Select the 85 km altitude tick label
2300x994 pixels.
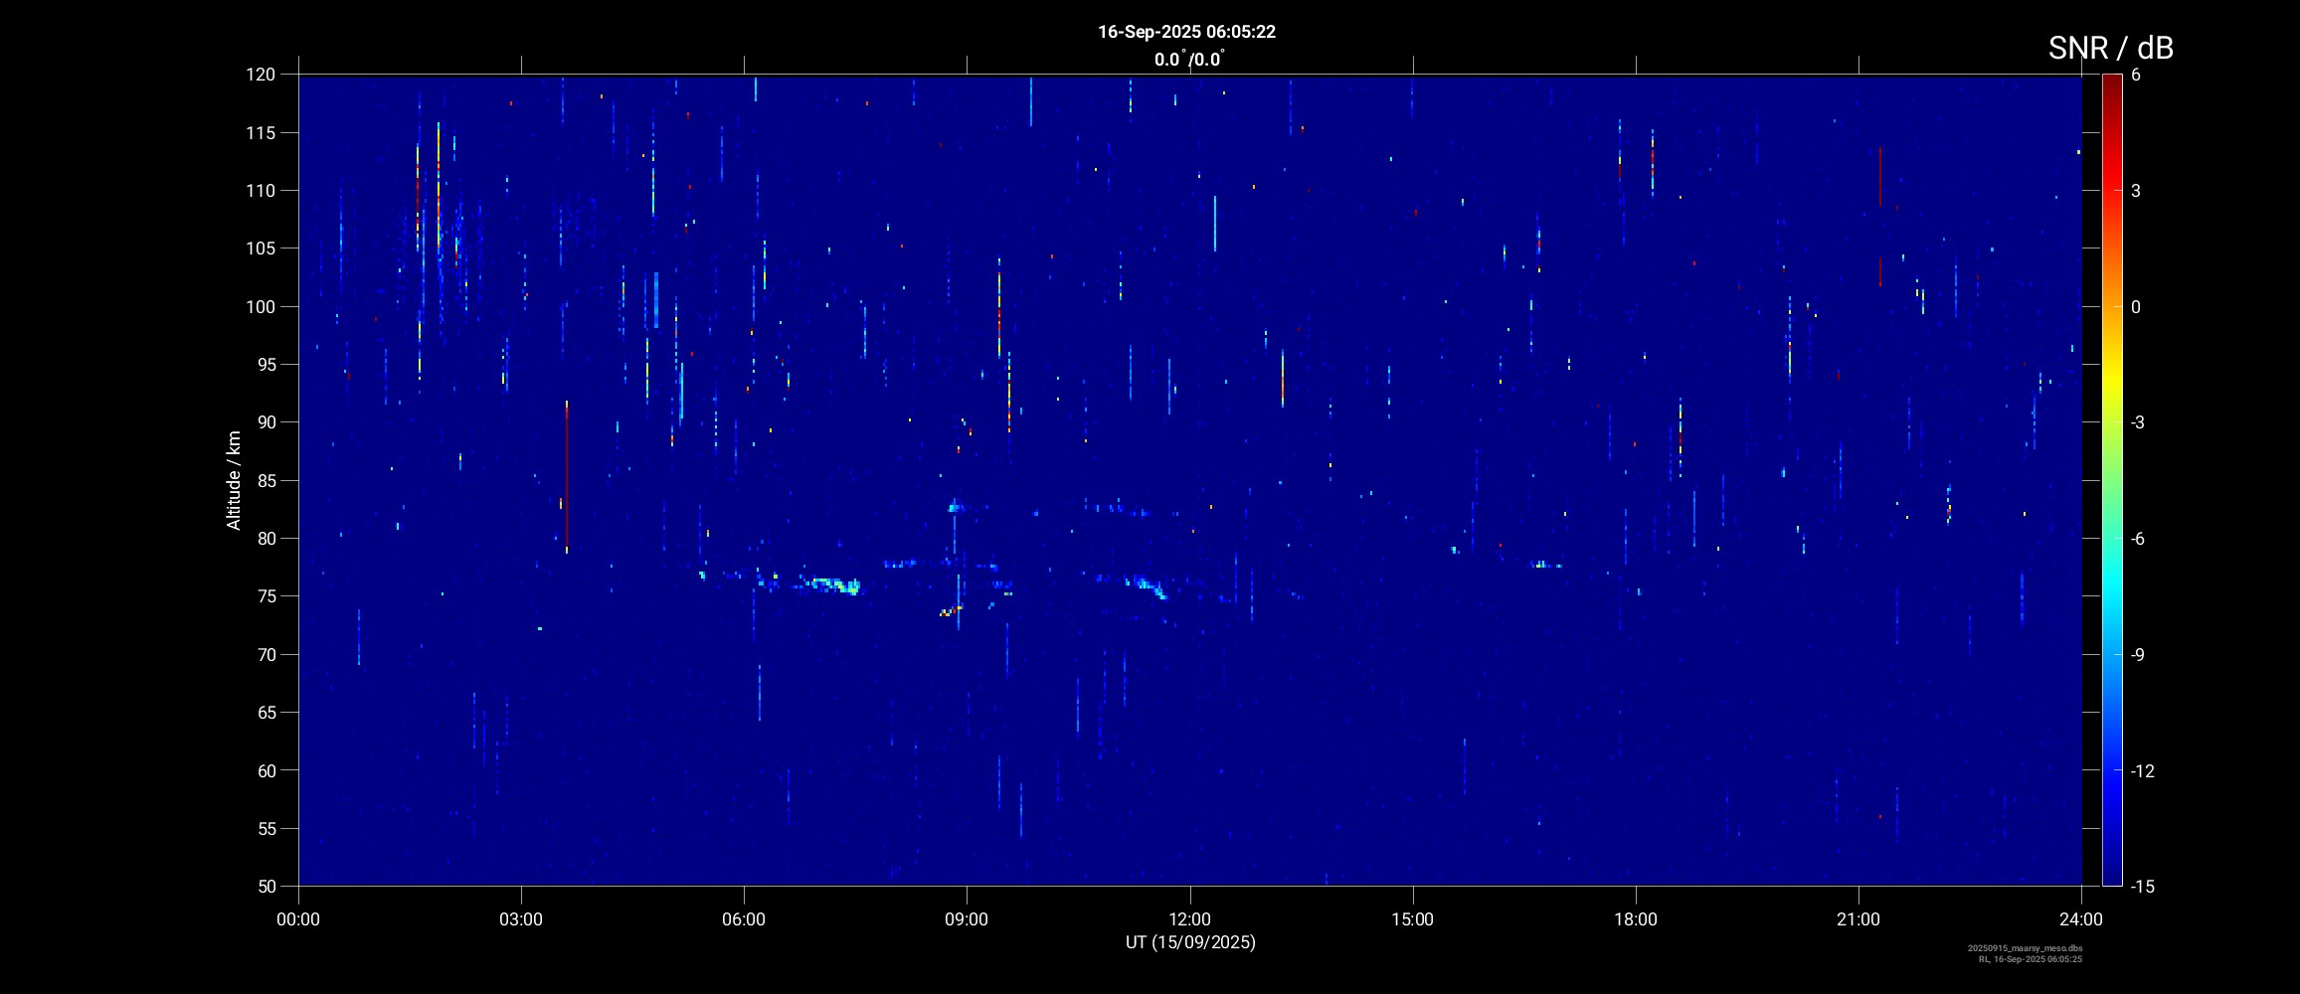click(x=265, y=480)
